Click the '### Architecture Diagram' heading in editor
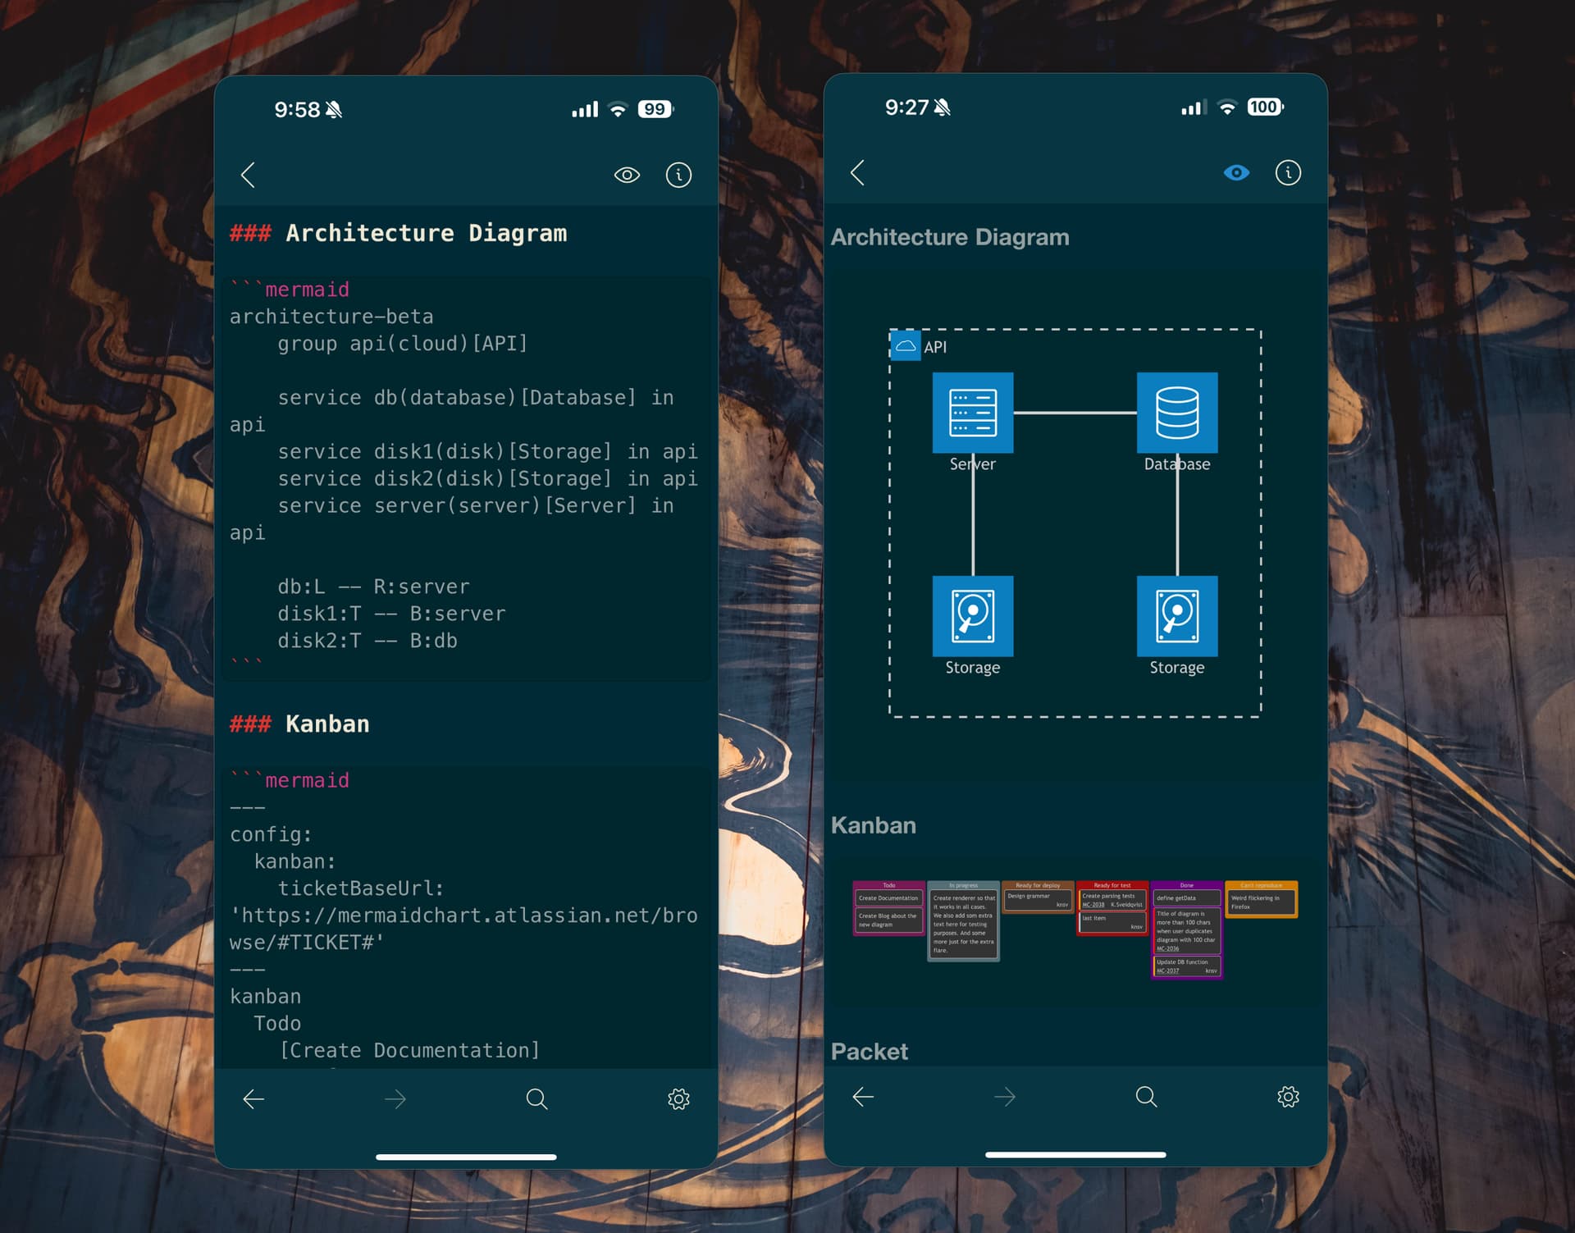1575x1233 pixels. coord(398,234)
